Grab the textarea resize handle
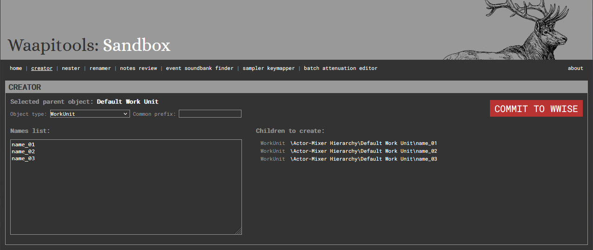Image resolution: width=593 pixels, height=250 pixels. [239, 231]
